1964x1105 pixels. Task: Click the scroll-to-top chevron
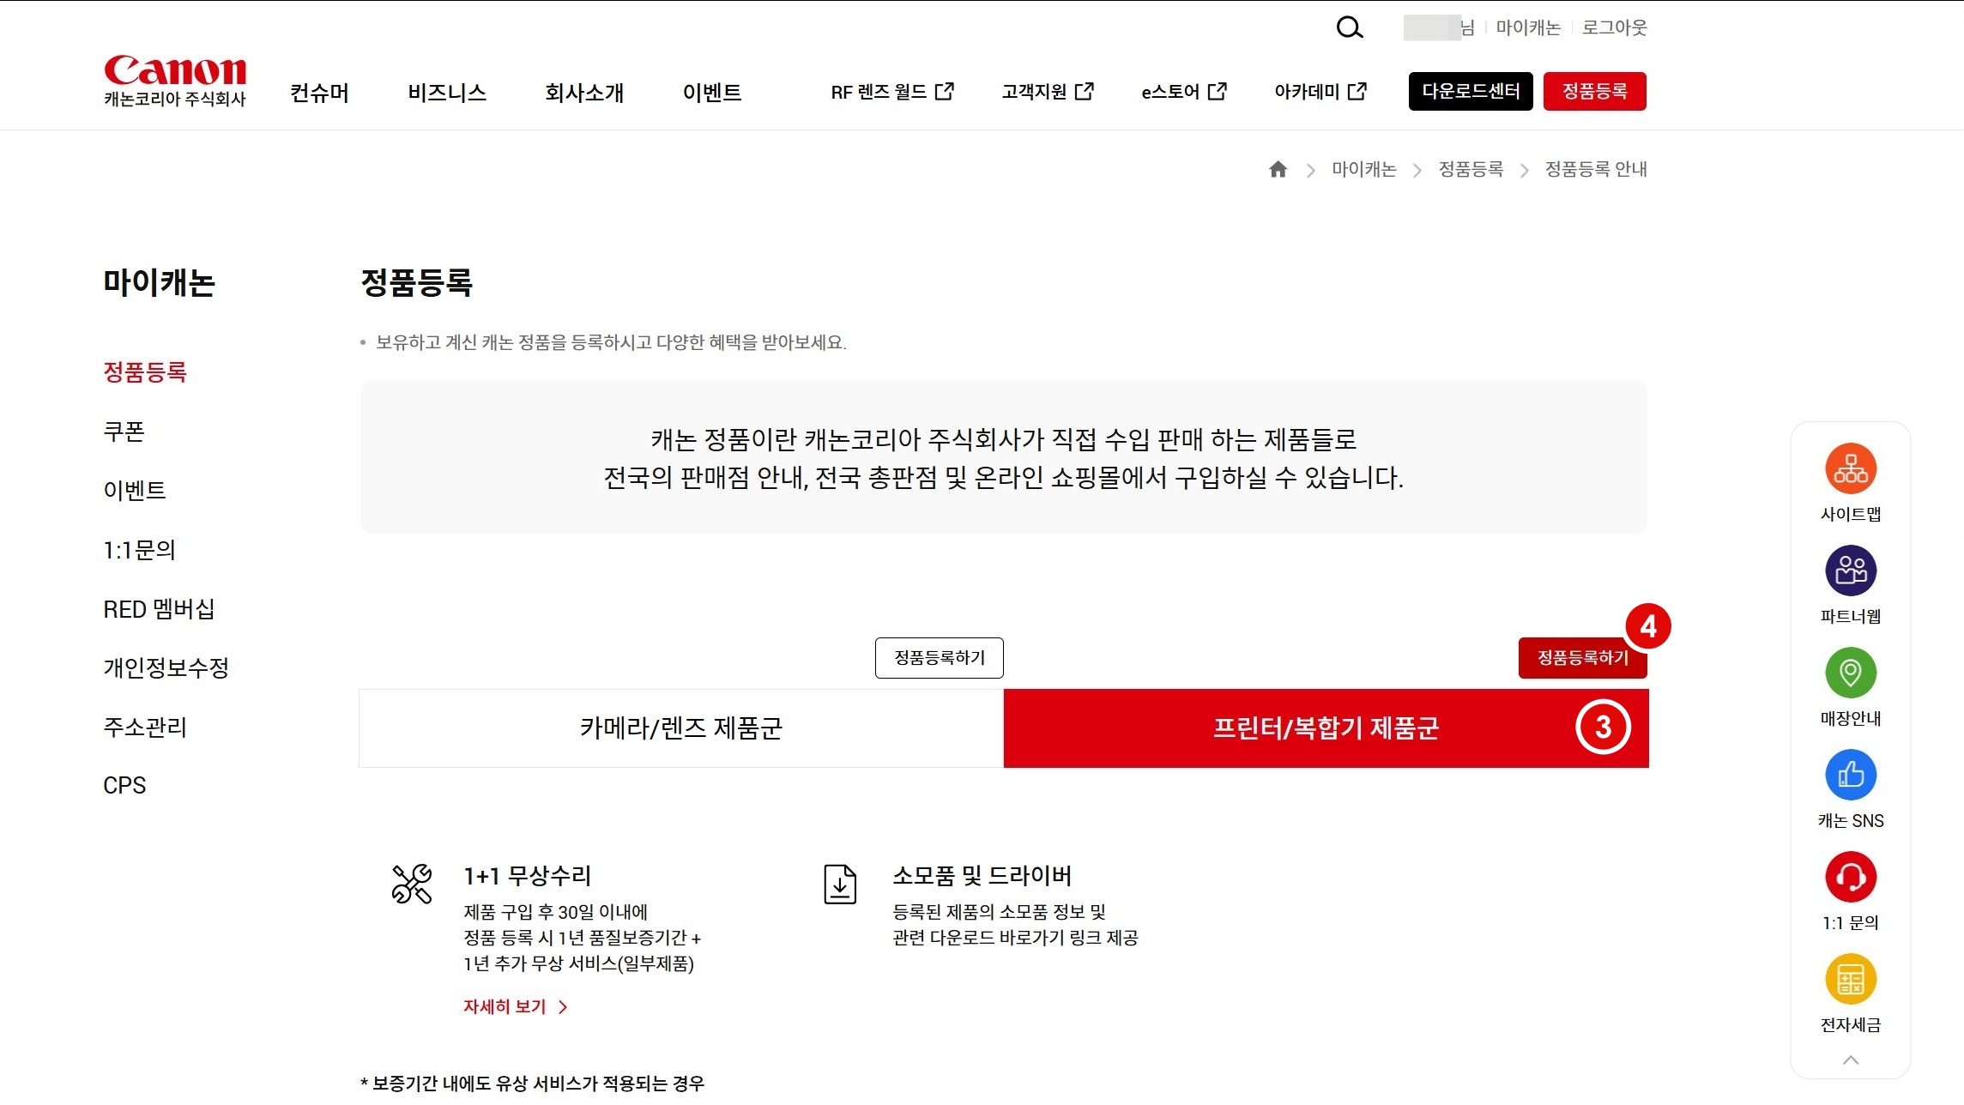coord(1850,1059)
